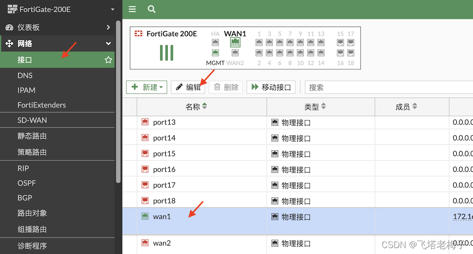
Task: Toggle favorite star on 接口 menu item
Action: pos(108,59)
